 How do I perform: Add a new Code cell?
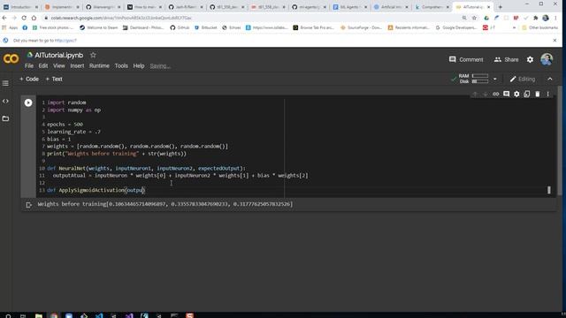click(29, 79)
